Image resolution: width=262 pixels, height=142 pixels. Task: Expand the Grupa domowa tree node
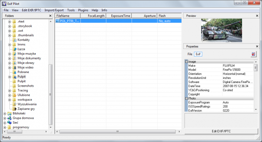tap(5, 118)
